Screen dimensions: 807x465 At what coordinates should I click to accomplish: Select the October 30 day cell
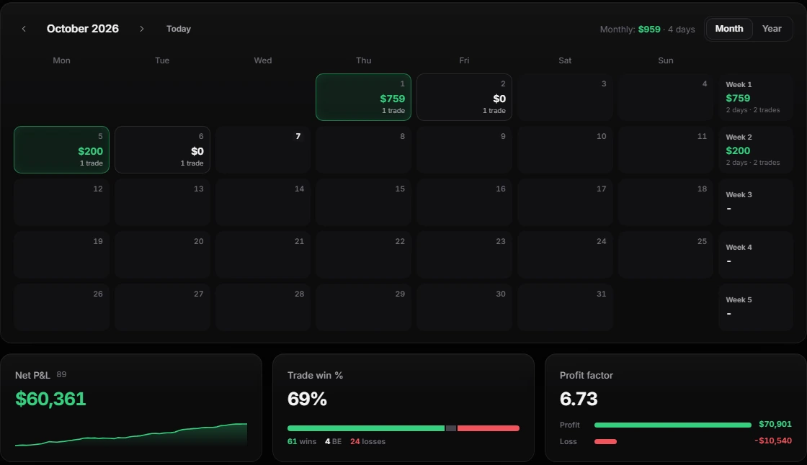coord(464,307)
